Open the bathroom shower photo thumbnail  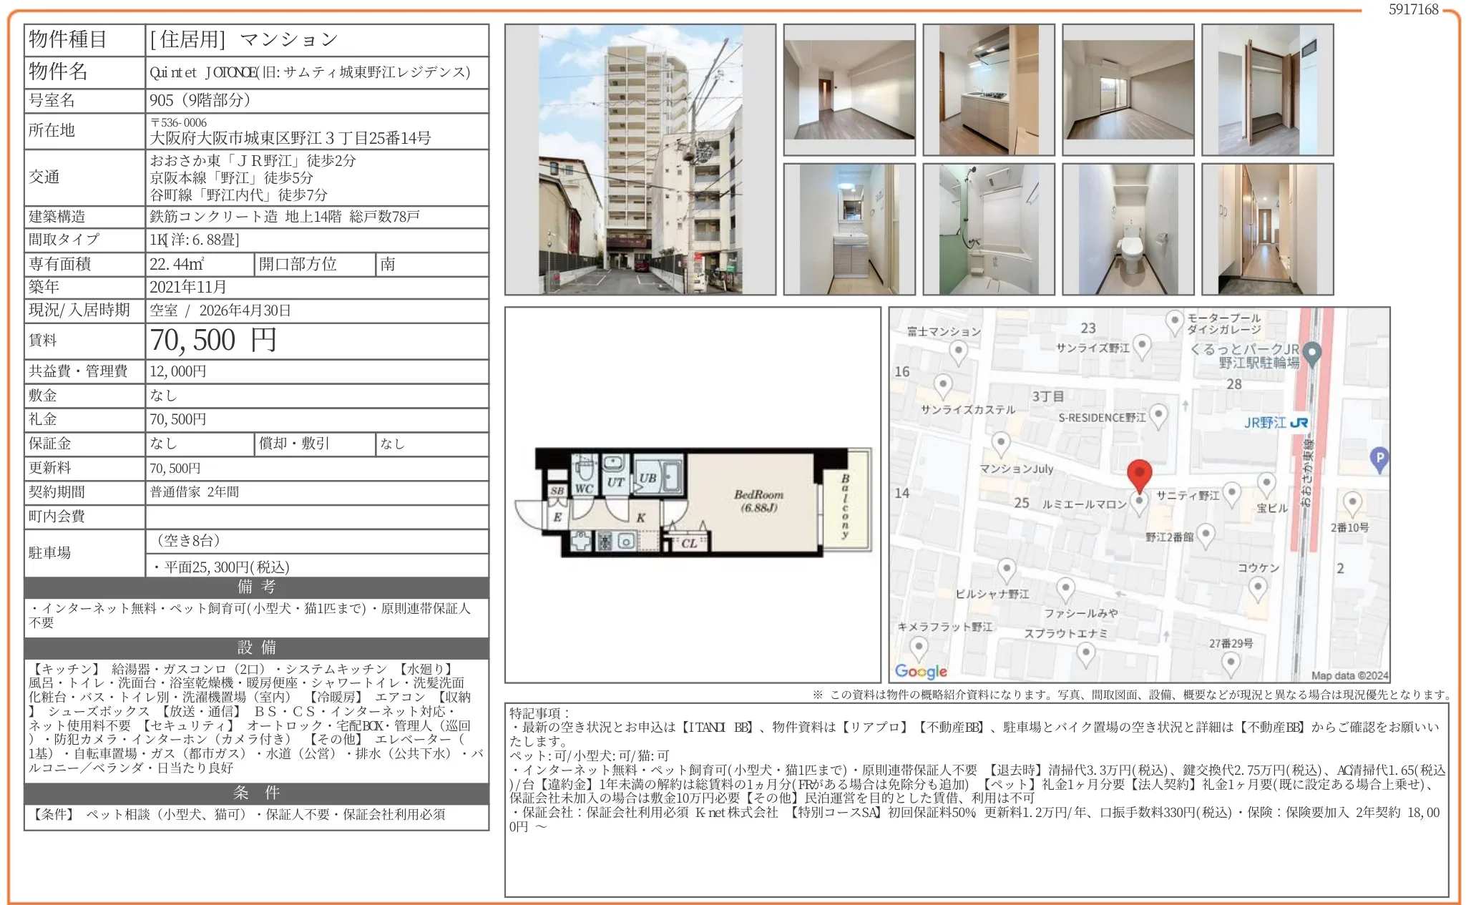pyautogui.click(x=988, y=230)
